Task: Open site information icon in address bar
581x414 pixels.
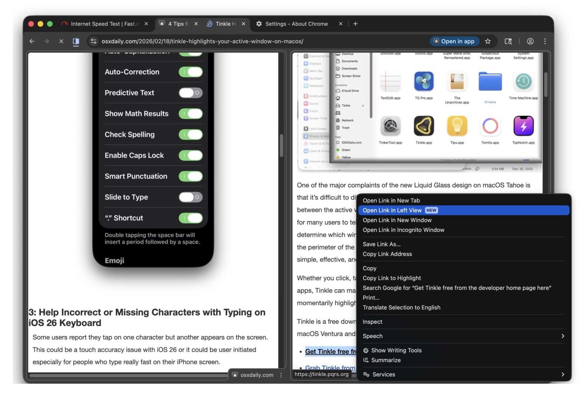Action: [93, 41]
